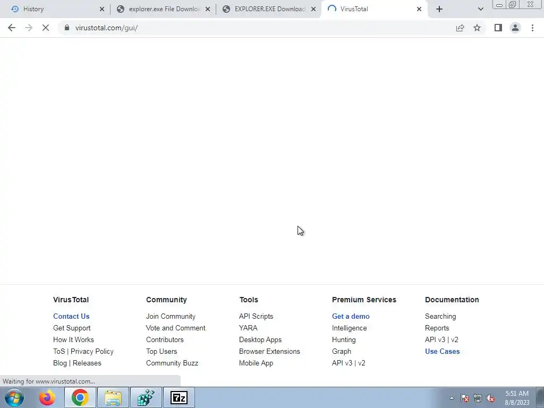Open the Windows Start menu
This screenshot has width=544, height=408.
(x=14, y=397)
